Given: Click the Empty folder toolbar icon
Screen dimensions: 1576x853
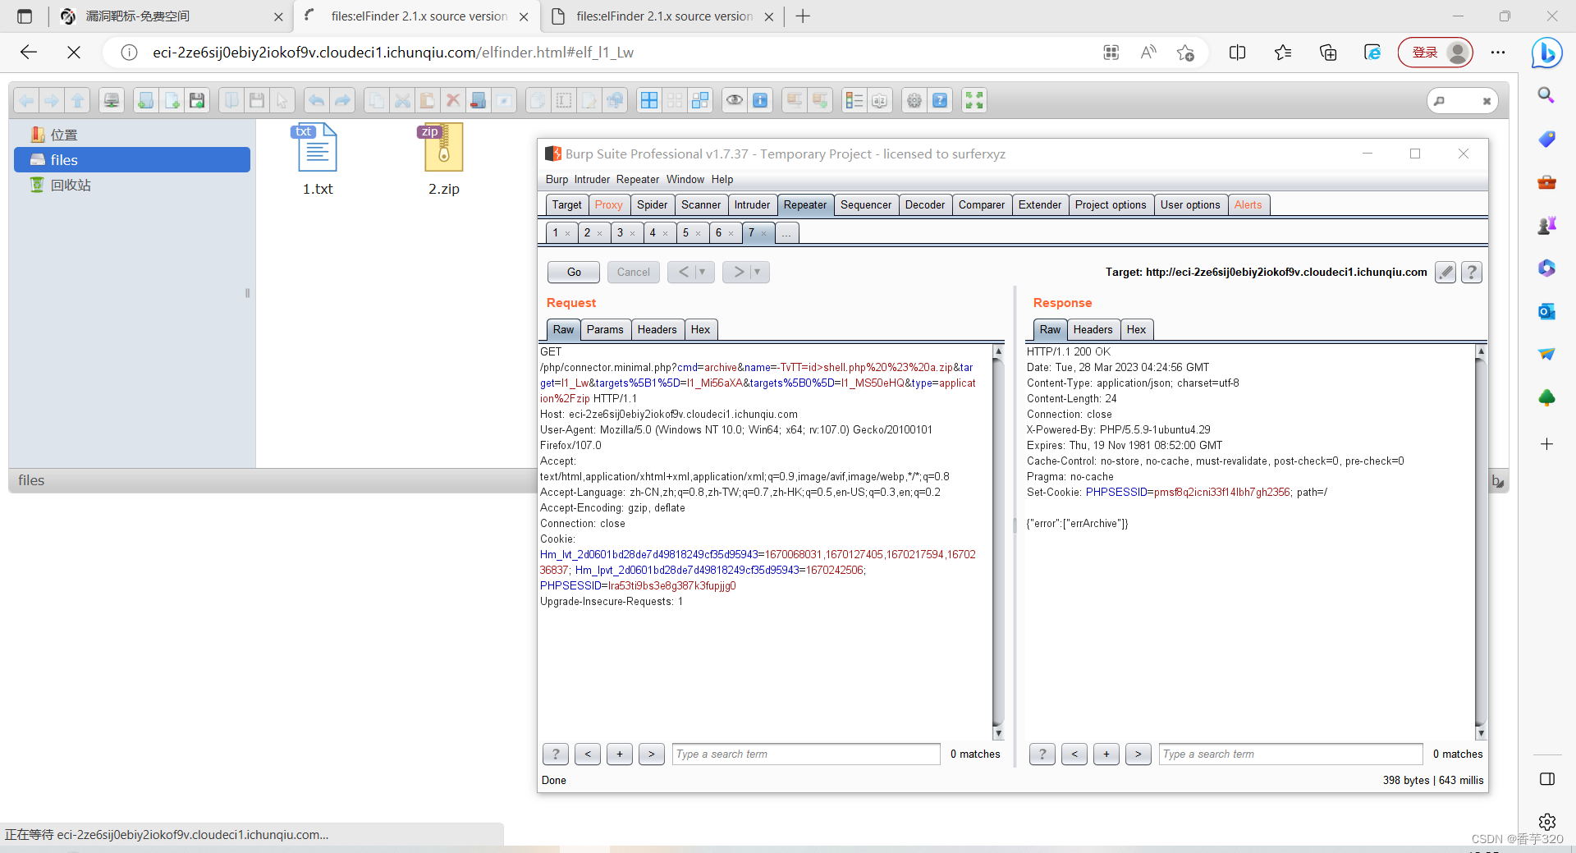Looking at the screenshot, I should pyautogui.click(x=479, y=100).
